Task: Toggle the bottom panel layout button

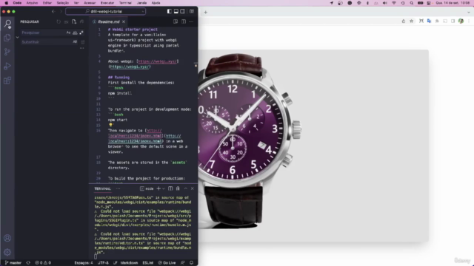Action: (x=176, y=12)
